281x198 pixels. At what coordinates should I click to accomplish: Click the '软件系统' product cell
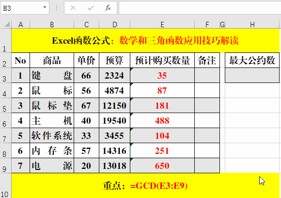pyautogui.click(x=52, y=136)
